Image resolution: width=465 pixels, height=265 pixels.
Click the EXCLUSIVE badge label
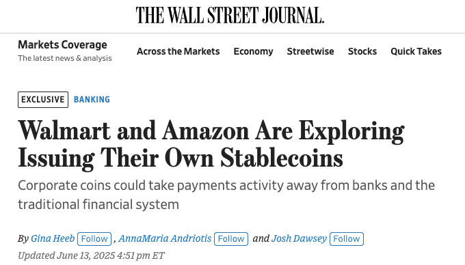click(x=43, y=100)
